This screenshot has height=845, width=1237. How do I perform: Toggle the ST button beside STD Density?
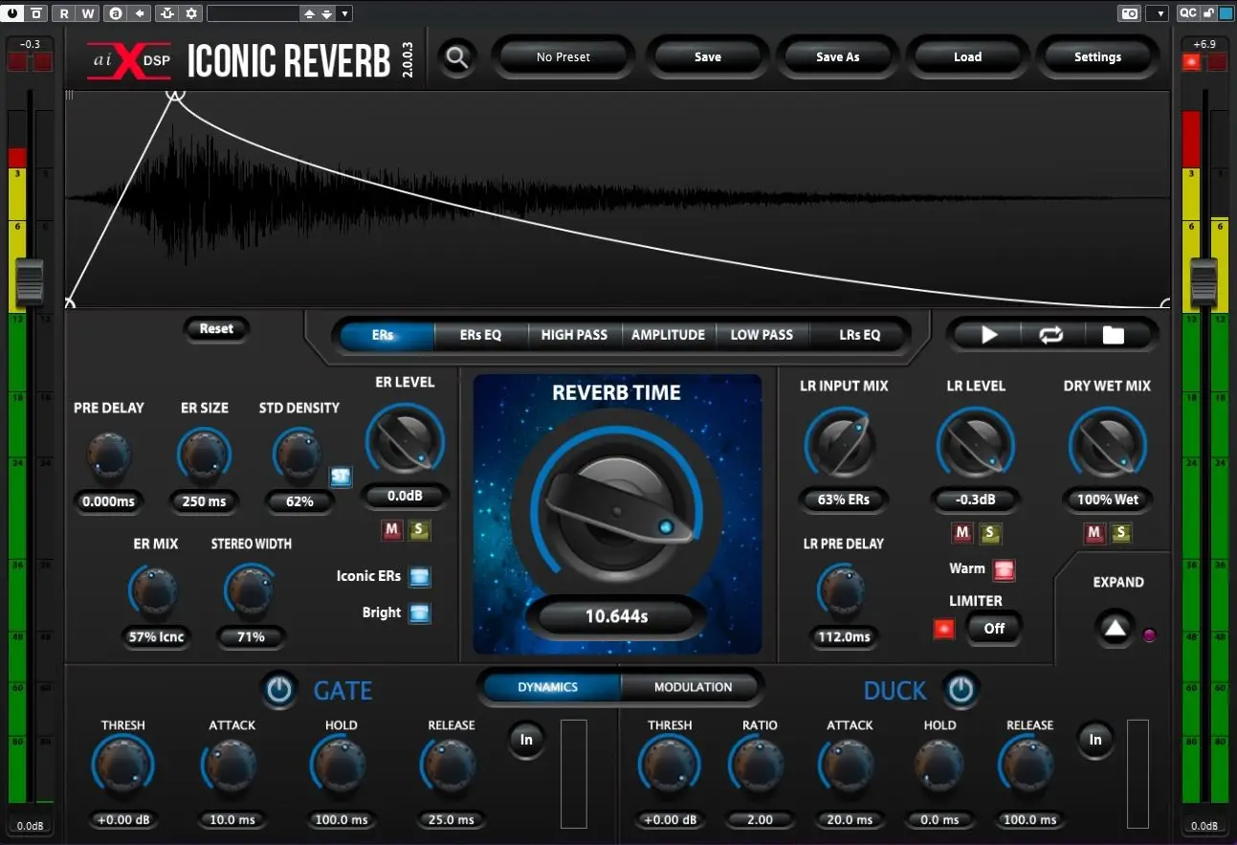341,477
